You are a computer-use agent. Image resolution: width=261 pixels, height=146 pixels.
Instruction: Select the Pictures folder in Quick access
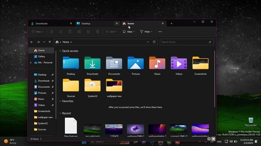tap(136, 66)
